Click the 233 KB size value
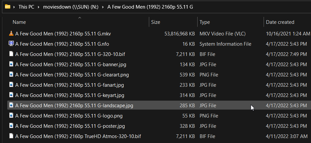The image size is (311, 143). tap(187, 85)
